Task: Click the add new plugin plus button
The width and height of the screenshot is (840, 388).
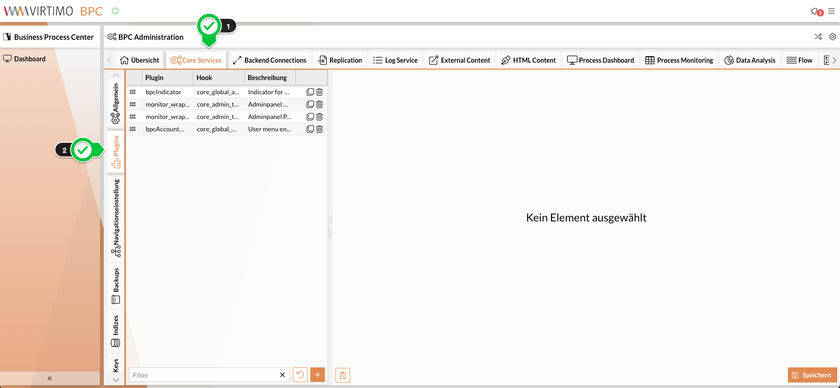Action: (317, 375)
